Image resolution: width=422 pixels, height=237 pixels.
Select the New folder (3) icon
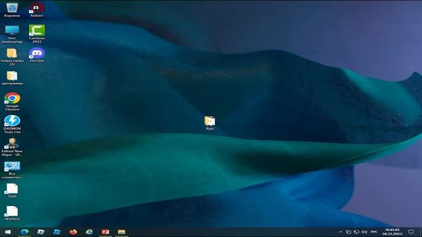pyautogui.click(x=12, y=57)
